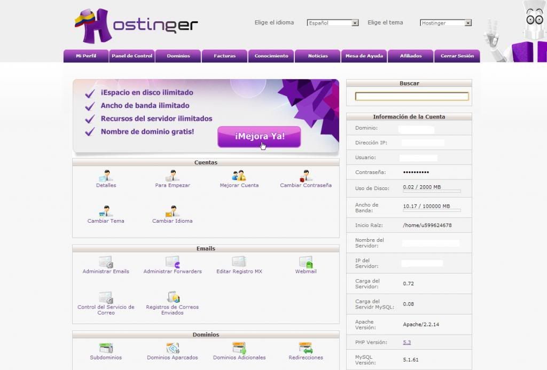The height and width of the screenshot is (370, 547).
Task: Focus the Buscar search field
Action: click(x=412, y=96)
